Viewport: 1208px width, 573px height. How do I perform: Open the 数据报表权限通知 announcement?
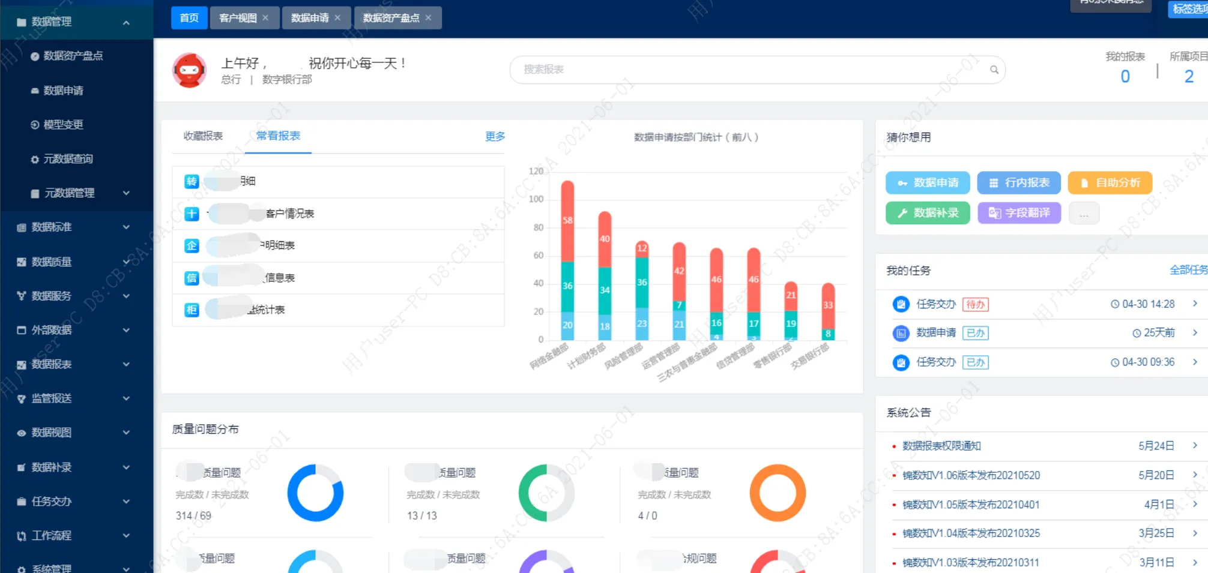pyautogui.click(x=941, y=446)
